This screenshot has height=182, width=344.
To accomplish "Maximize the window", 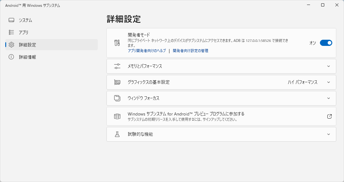I will point(323,5).
